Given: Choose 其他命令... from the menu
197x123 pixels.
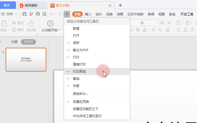Looking at the screenshot, I should pyautogui.click(x=97, y=94).
